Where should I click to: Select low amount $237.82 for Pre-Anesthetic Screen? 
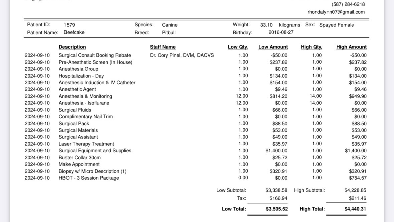click(278, 62)
